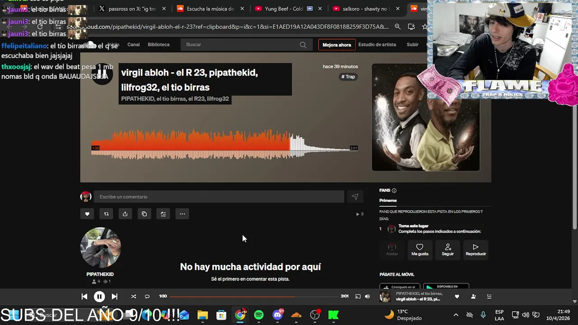Open the cast to device icon
Screen dimensions: 578x325
coord(358,297)
